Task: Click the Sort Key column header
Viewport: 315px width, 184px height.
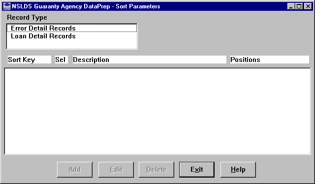Action: point(30,60)
